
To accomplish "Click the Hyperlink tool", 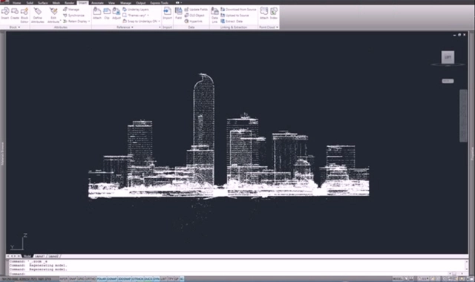I will pyautogui.click(x=193, y=22).
